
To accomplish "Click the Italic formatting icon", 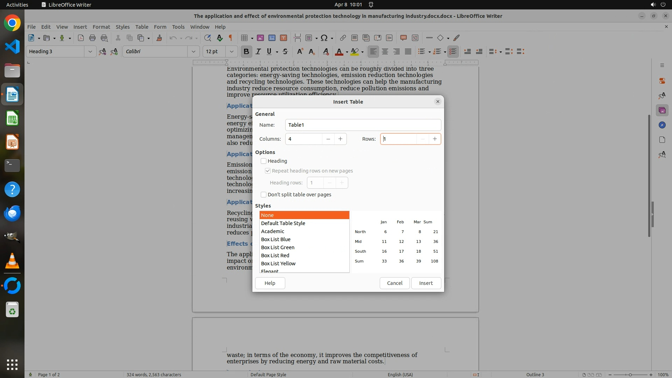I will (258, 51).
